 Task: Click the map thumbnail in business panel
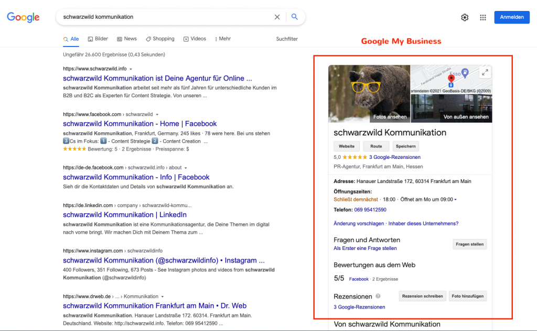(x=452, y=79)
